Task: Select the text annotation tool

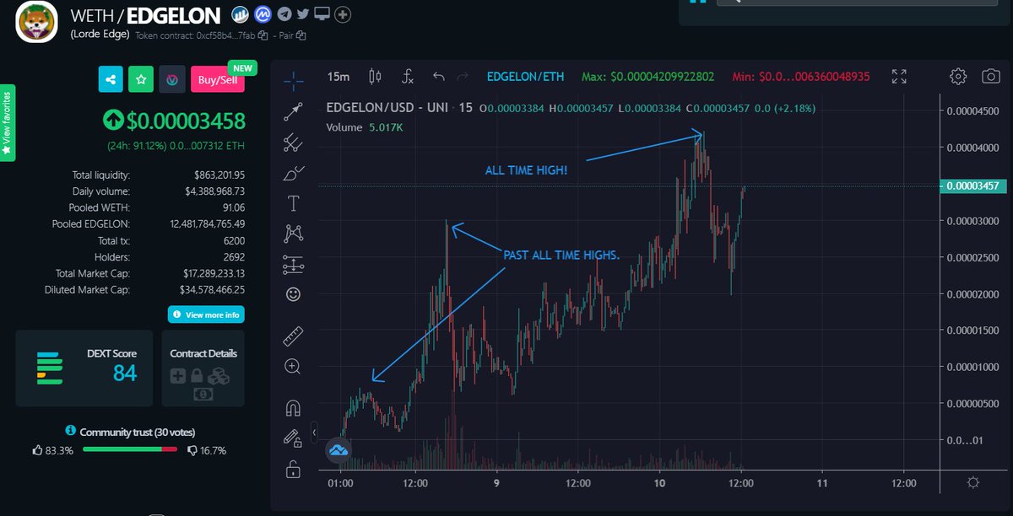Action: tap(293, 201)
